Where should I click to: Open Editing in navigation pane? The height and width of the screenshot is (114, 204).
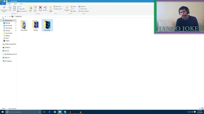8,36
